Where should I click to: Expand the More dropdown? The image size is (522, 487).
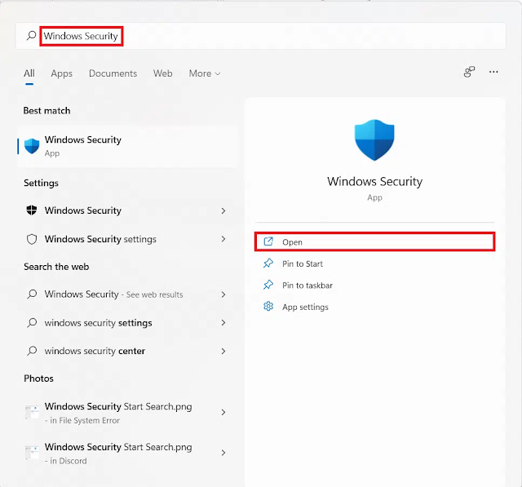tap(205, 73)
